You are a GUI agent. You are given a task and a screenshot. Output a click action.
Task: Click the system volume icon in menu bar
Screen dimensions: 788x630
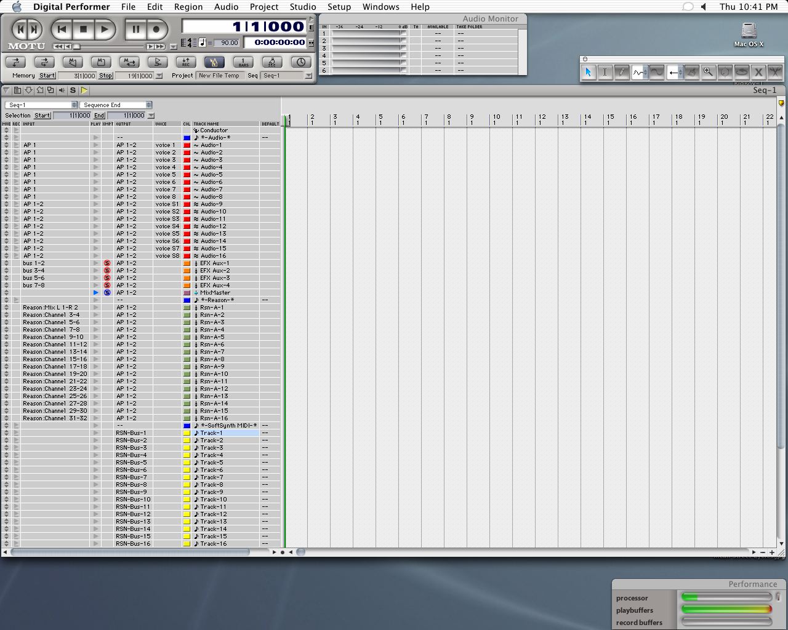coord(704,7)
